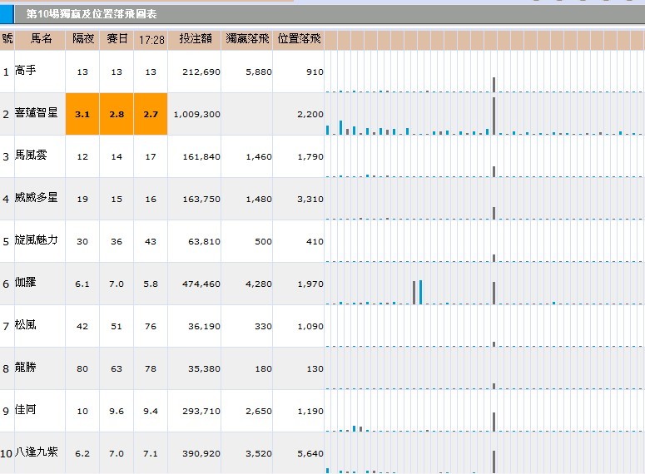Click the 號 column header

(x=7, y=39)
